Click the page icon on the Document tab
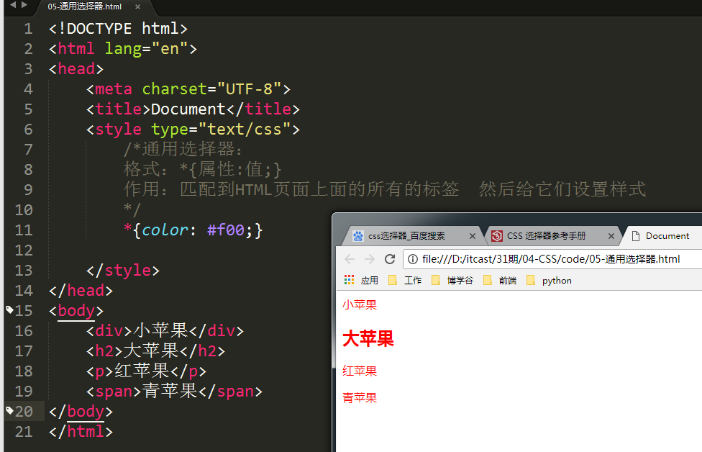Viewport: 702px width, 452px height. pos(635,236)
